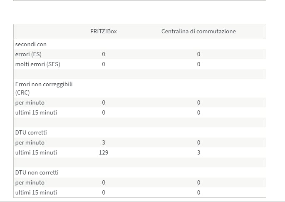Click the FRITZ!Box column header
This screenshot has height=202, width=285.
104,32
